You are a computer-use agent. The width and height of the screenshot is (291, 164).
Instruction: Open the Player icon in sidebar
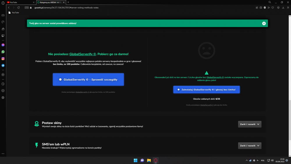pos(3,75)
